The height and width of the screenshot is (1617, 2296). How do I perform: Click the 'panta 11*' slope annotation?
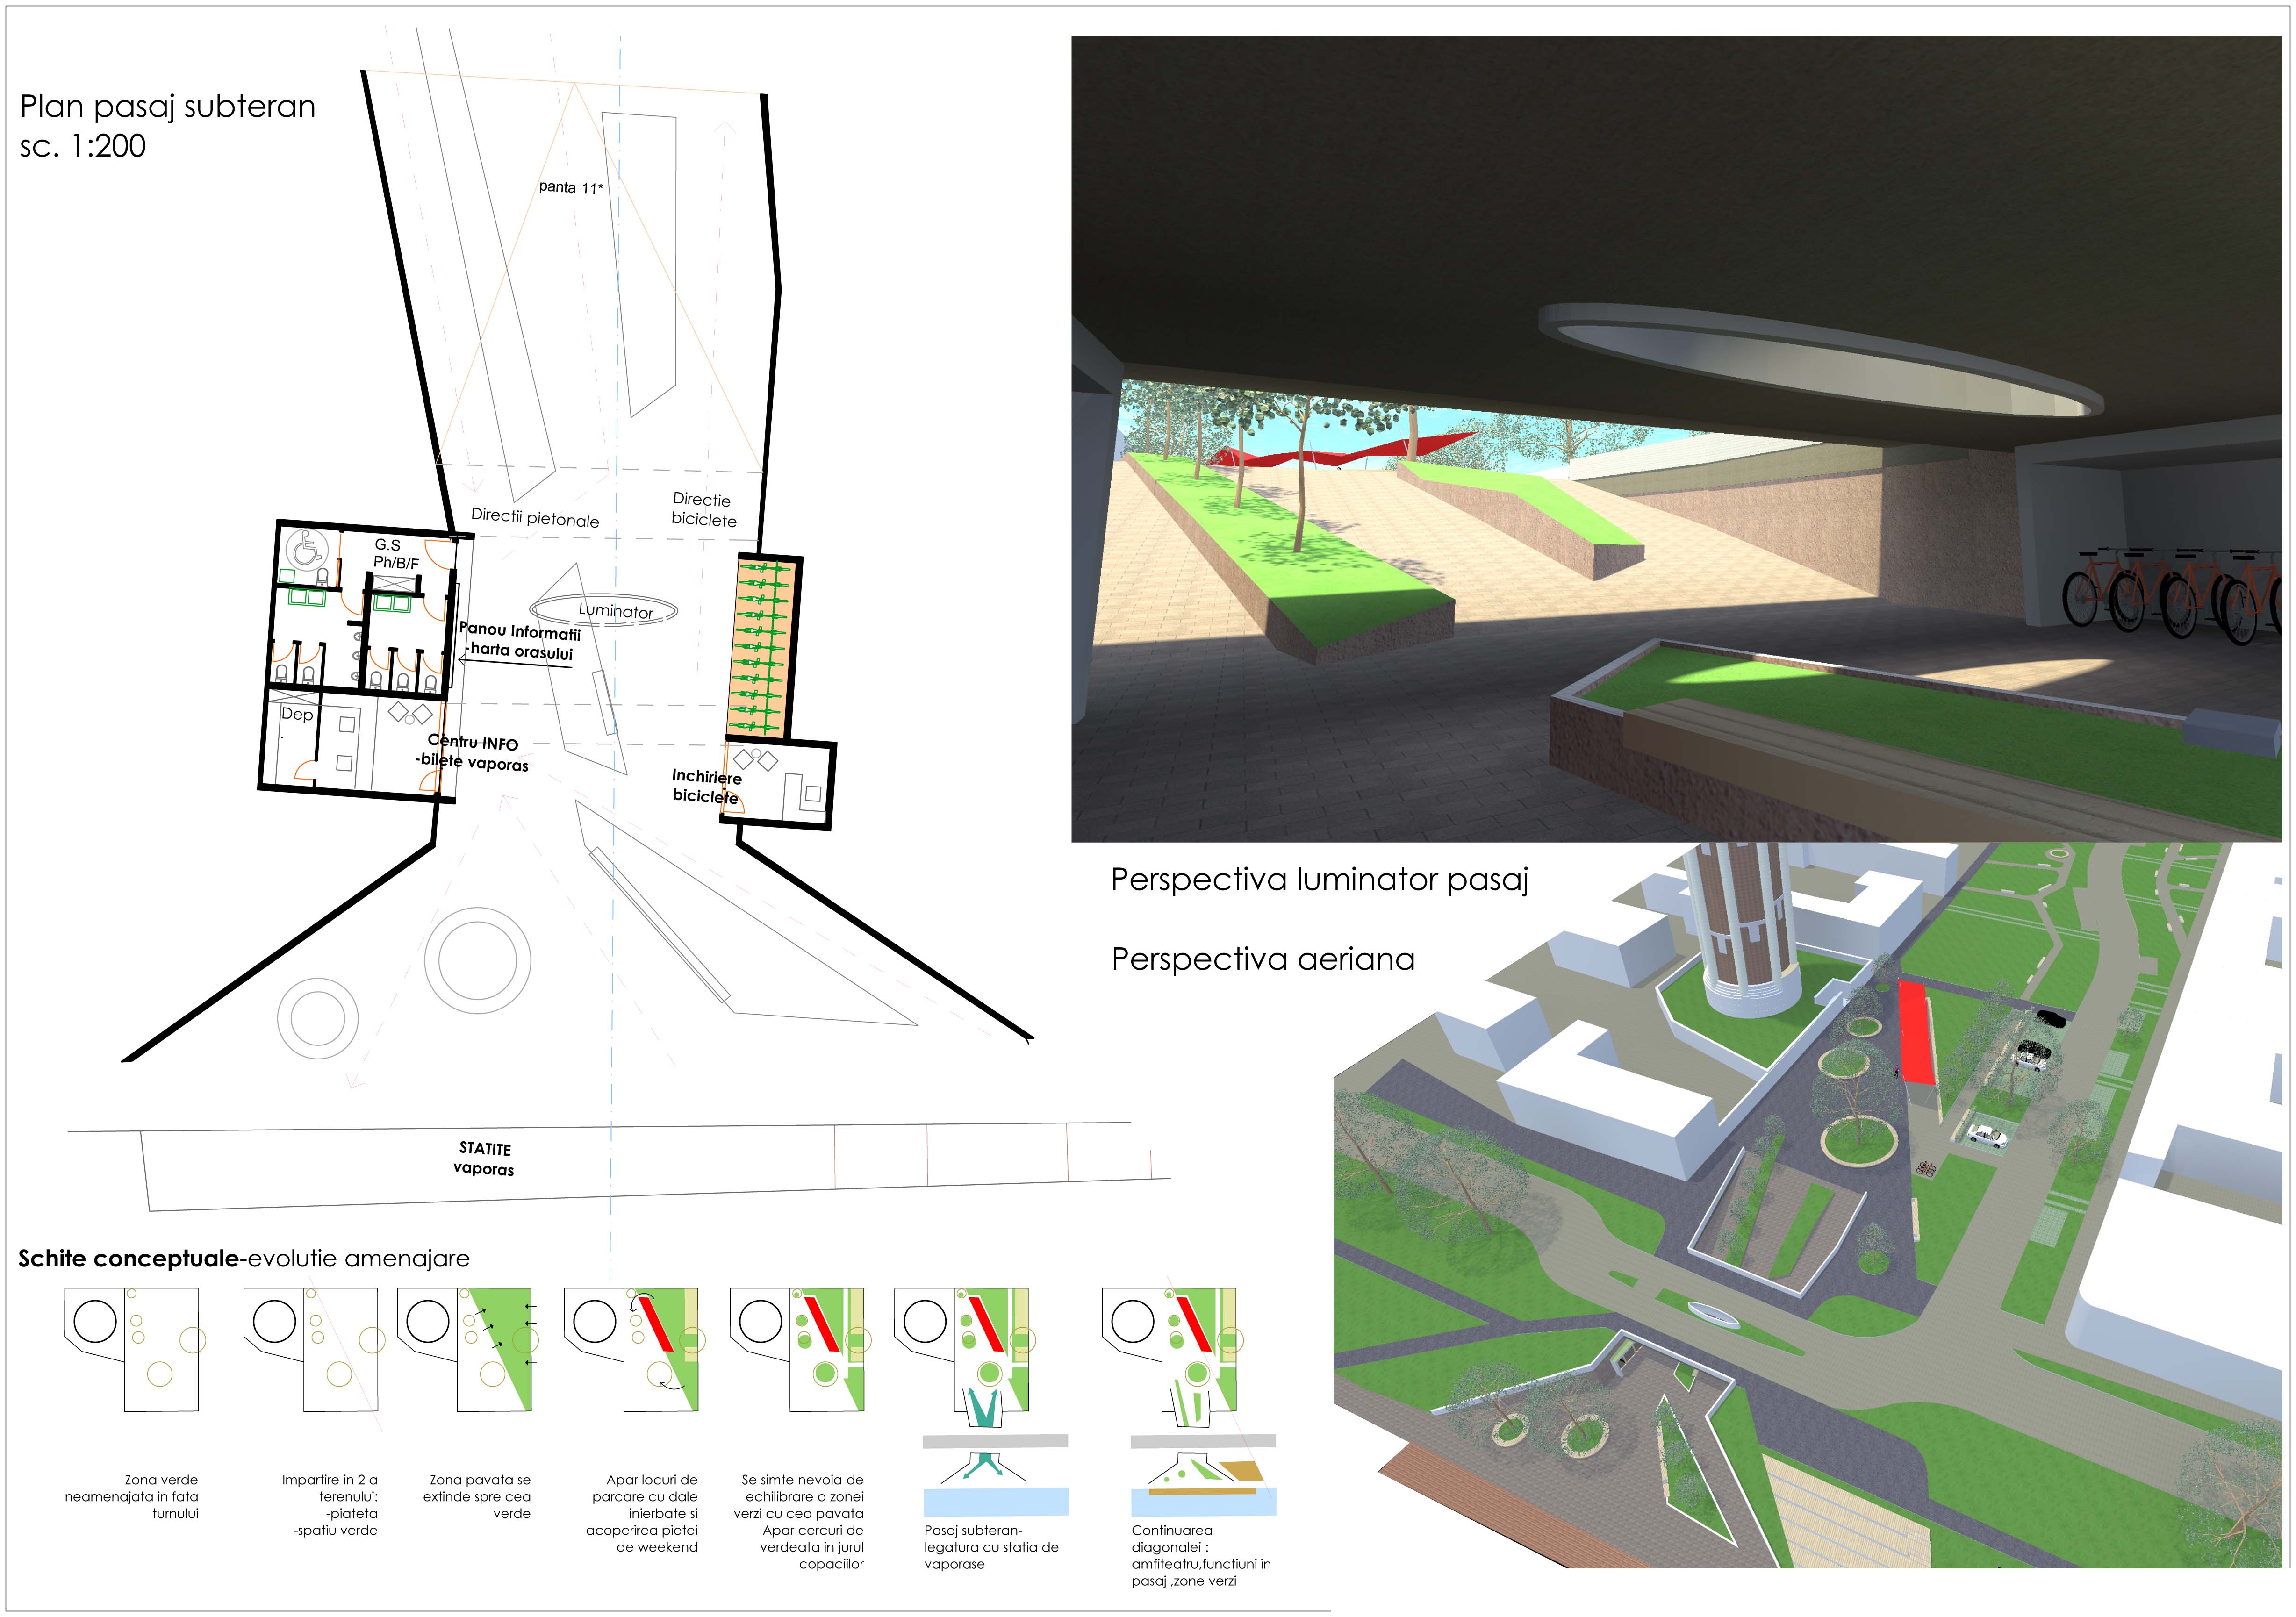(570, 187)
